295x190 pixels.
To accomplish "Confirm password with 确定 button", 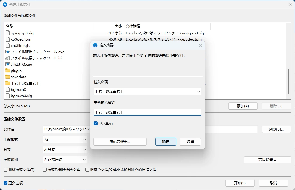I will coord(166,142).
